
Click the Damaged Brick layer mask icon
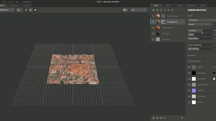coord(163,22)
